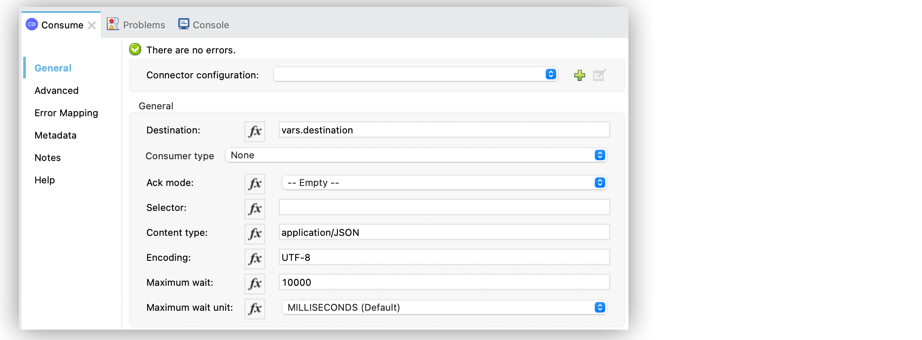Toggle fx expression button for Ack mode

[255, 184]
